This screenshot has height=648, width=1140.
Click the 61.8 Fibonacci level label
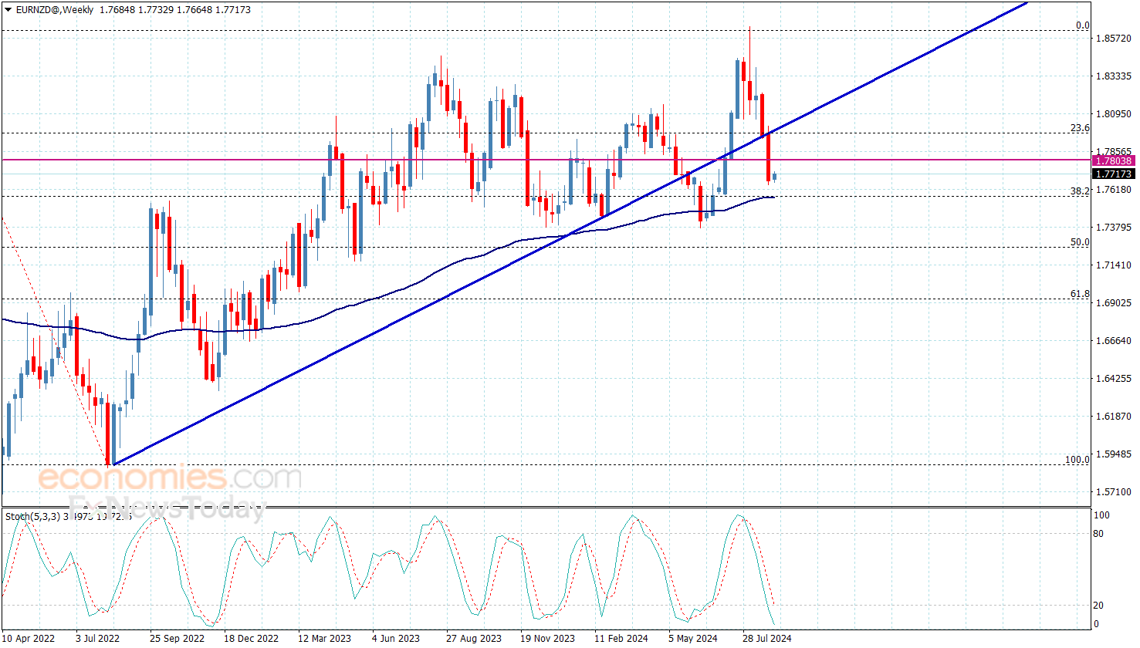click(1080, 294)
